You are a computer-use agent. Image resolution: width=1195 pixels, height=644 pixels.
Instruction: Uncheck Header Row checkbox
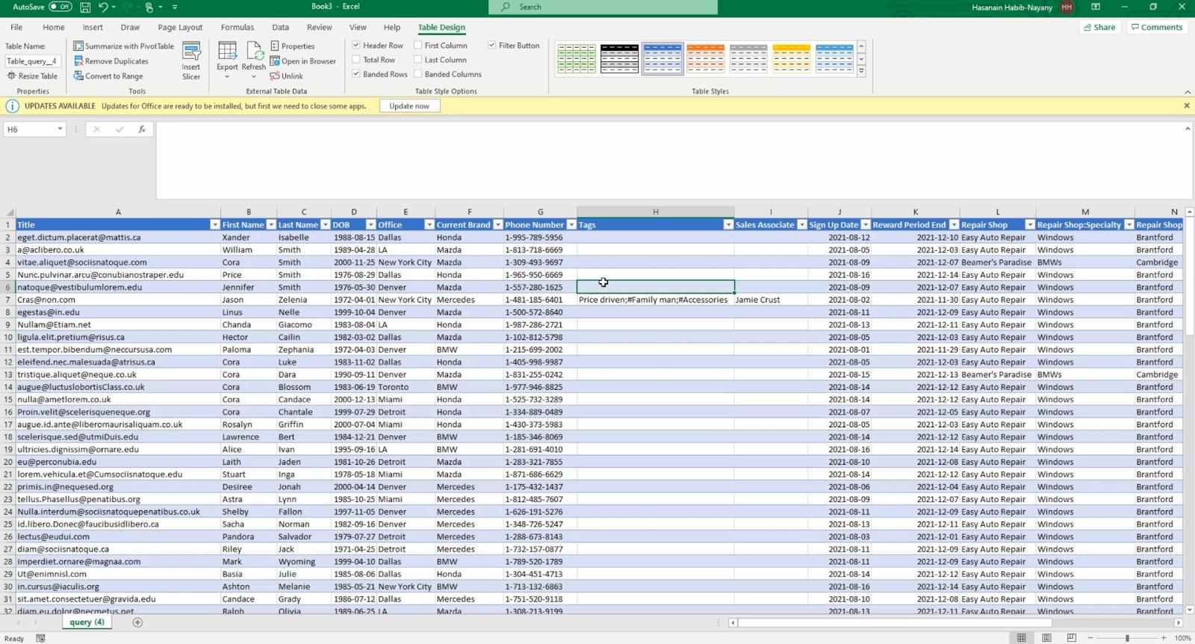(x=356, y=46)
